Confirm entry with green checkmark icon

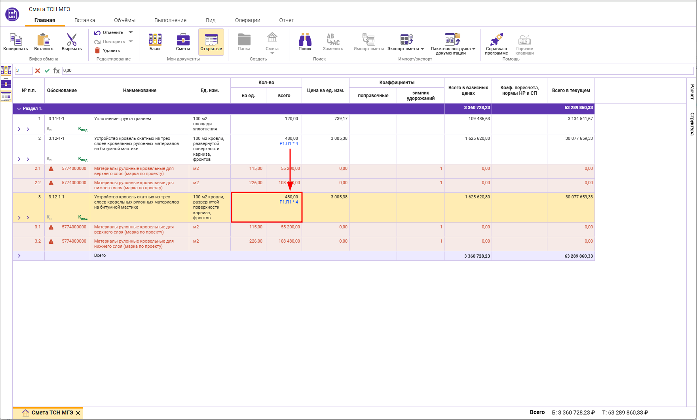[x=47, y=71]
